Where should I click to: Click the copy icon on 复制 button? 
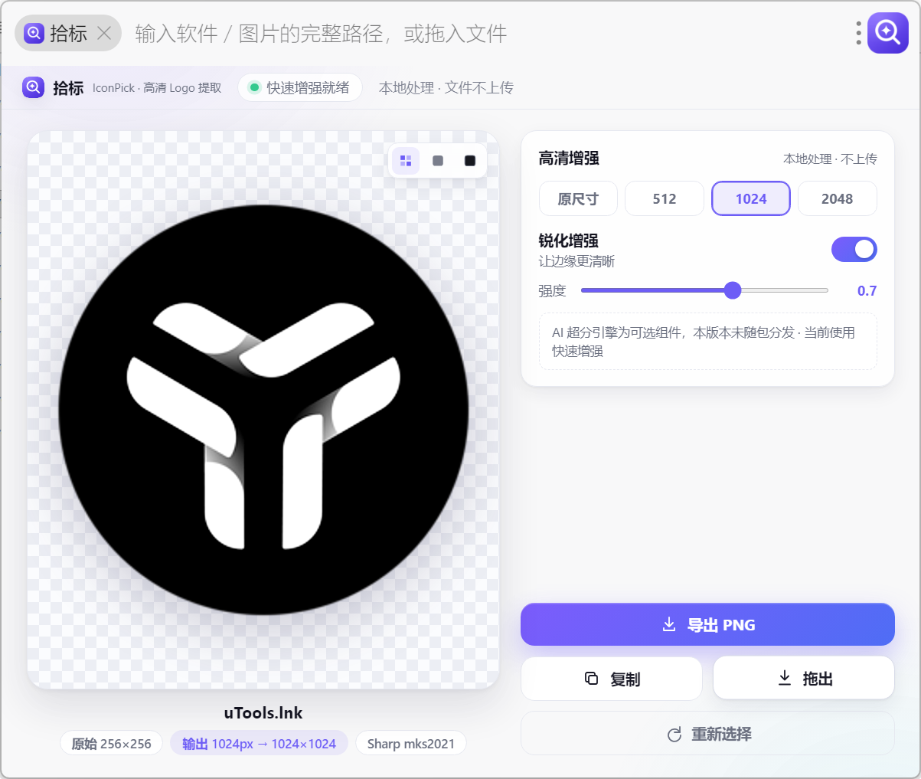(x=591, y=678)
